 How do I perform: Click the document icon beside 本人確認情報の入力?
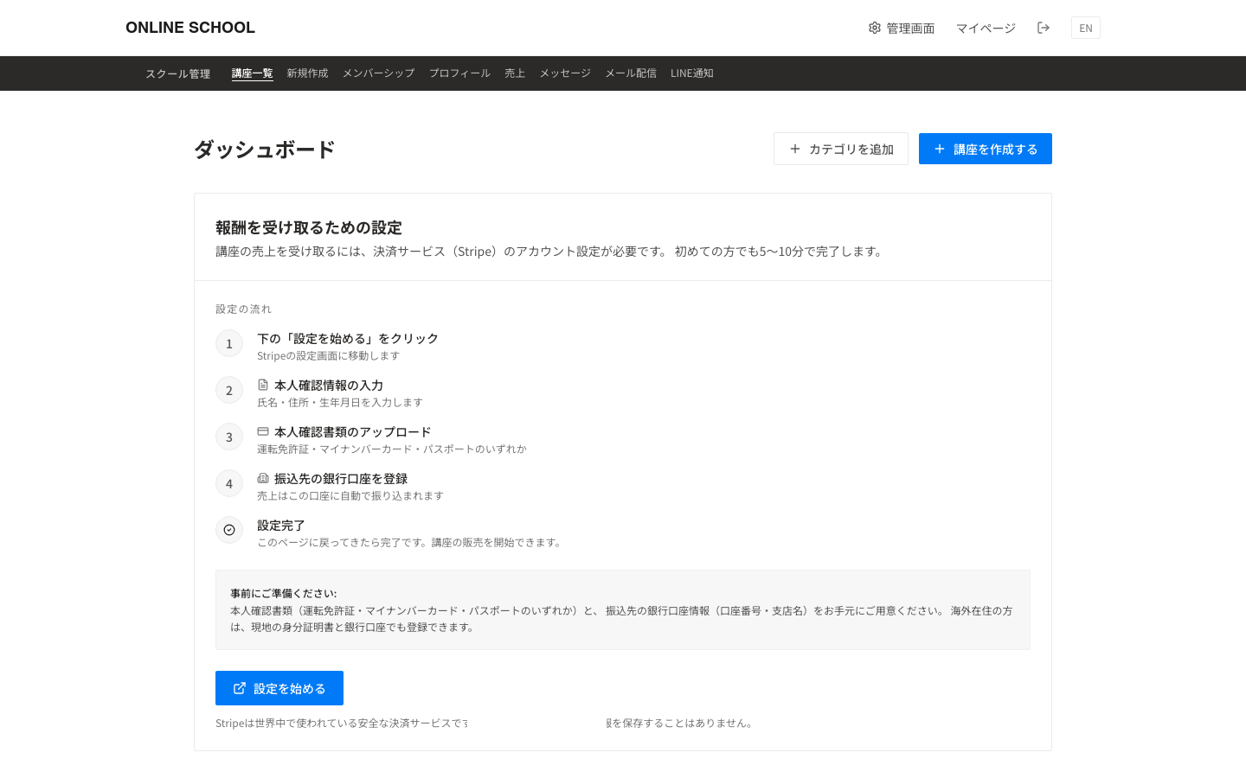point(262,384)
